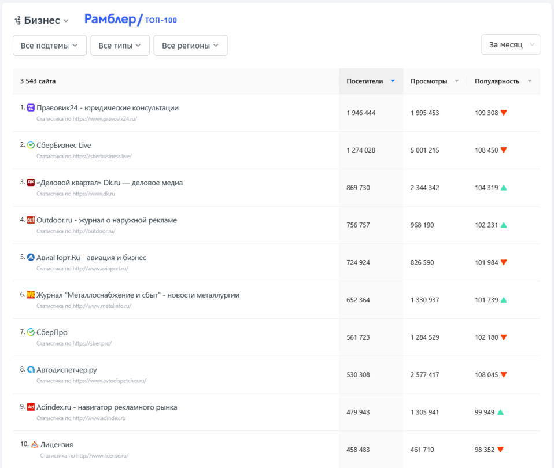Click the Dk.ru red favicon
Viewport: 554px width, 468px height.
[x=31, y=183]
